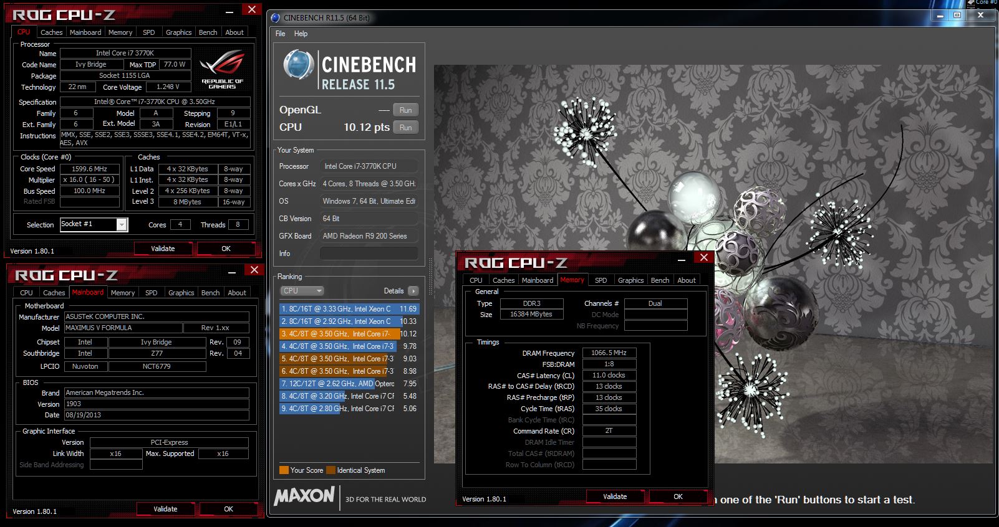The width and height of the screenshot is (999, 527).
Task: Close the Mainboard CPU-Z window
Action: pyautogui.click(x=254, y=270)
